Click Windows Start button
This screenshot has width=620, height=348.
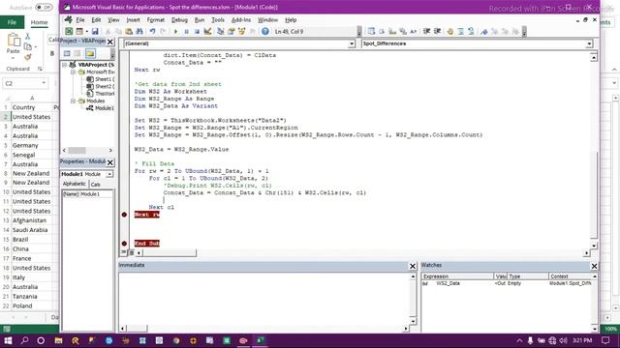(x=8, y=340)
